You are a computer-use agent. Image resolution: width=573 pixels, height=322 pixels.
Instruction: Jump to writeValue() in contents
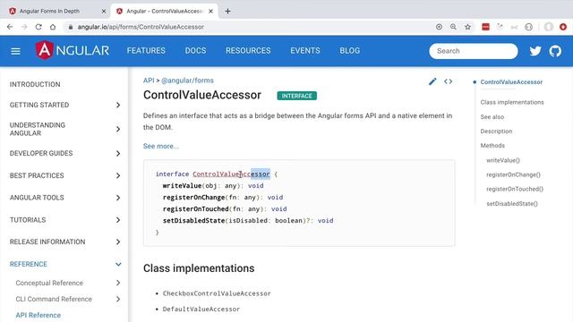pyautogui.click(x=503, y=160)
